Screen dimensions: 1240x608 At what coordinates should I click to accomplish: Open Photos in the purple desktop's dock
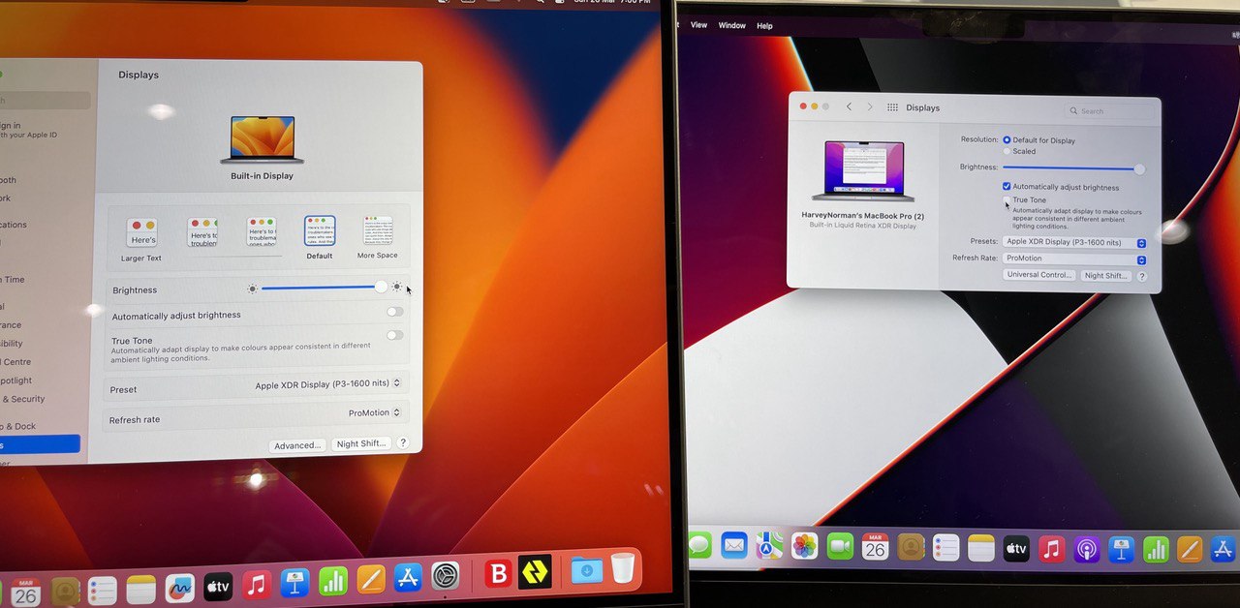805,546
